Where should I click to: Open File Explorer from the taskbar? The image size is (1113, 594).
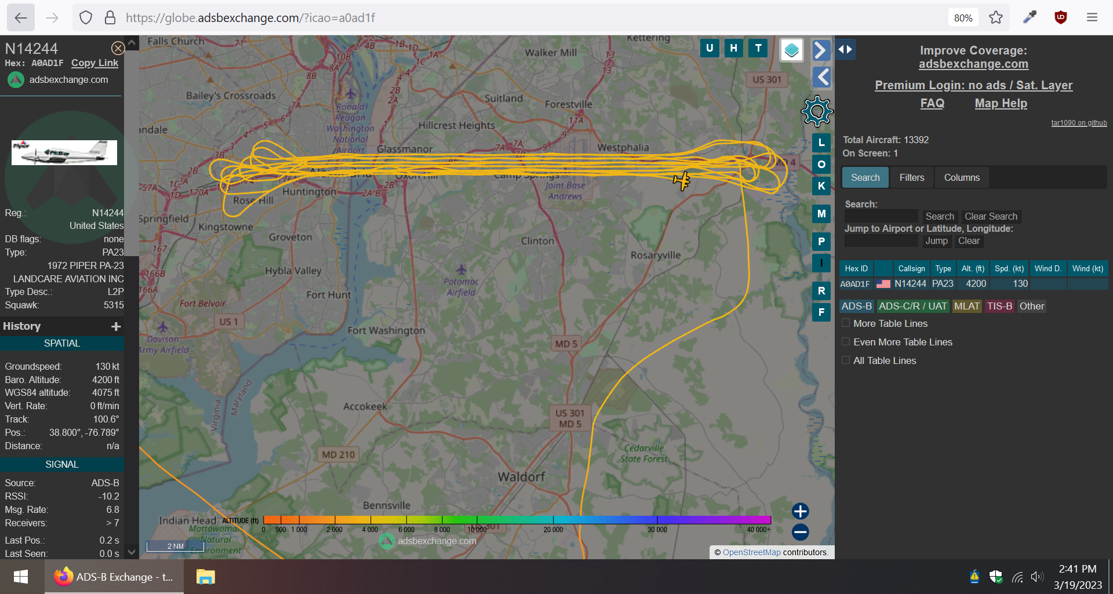(206, 577)
